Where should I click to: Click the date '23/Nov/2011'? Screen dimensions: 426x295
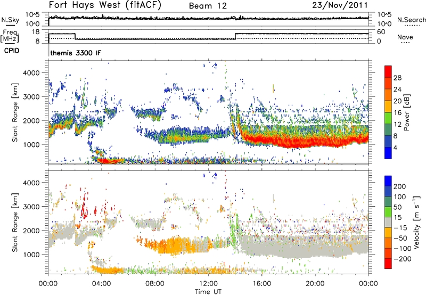(340, 5)
